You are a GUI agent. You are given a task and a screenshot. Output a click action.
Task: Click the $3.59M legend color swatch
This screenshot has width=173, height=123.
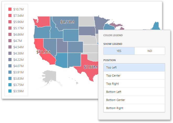[x=10, y=91]
